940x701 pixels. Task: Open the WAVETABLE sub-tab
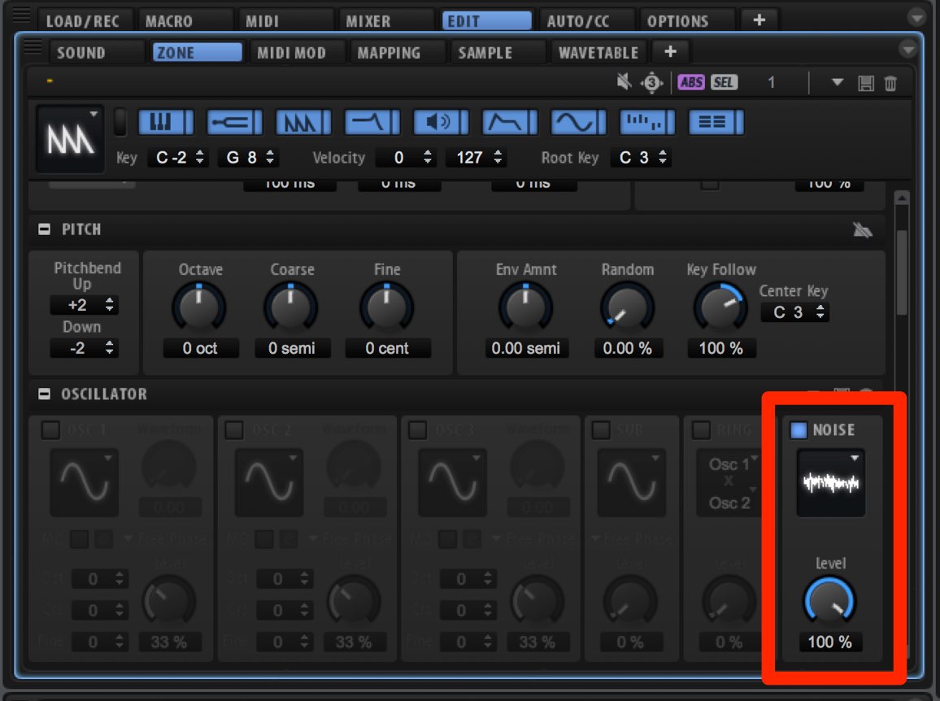(598, 52)
